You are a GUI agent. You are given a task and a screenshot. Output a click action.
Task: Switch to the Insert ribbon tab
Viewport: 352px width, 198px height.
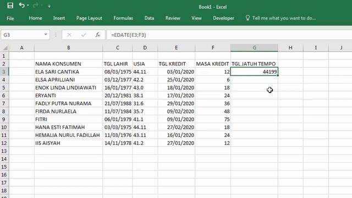click(59, 18)
